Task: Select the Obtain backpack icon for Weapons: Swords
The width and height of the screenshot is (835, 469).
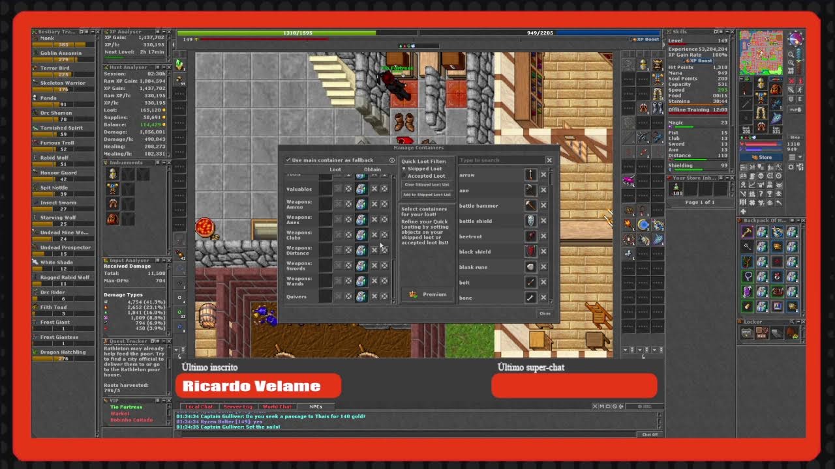Action: [x=361, y=266]
